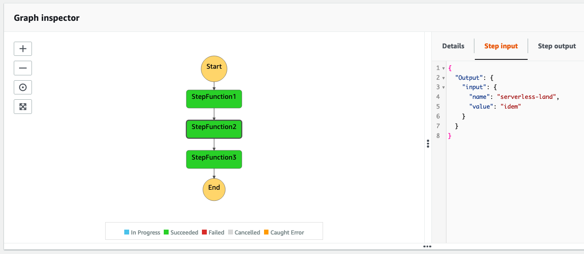Select the StepFunction2 state
Image resolution: width=584 pixels, height=254 pixels.
pyautogui.click(x=214, y=129)
